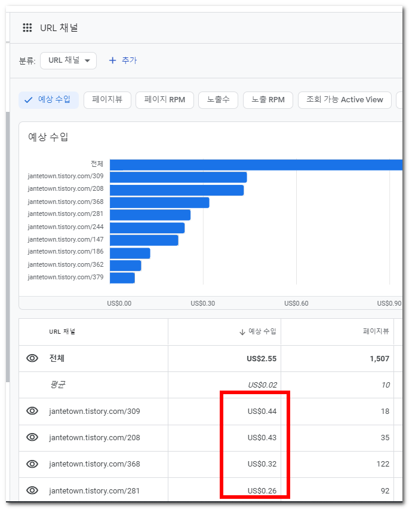409x509 pixels.
Task: Toggle visibility eye for jantetown.tistory.com/281 row
Action: tap(32, 490)
